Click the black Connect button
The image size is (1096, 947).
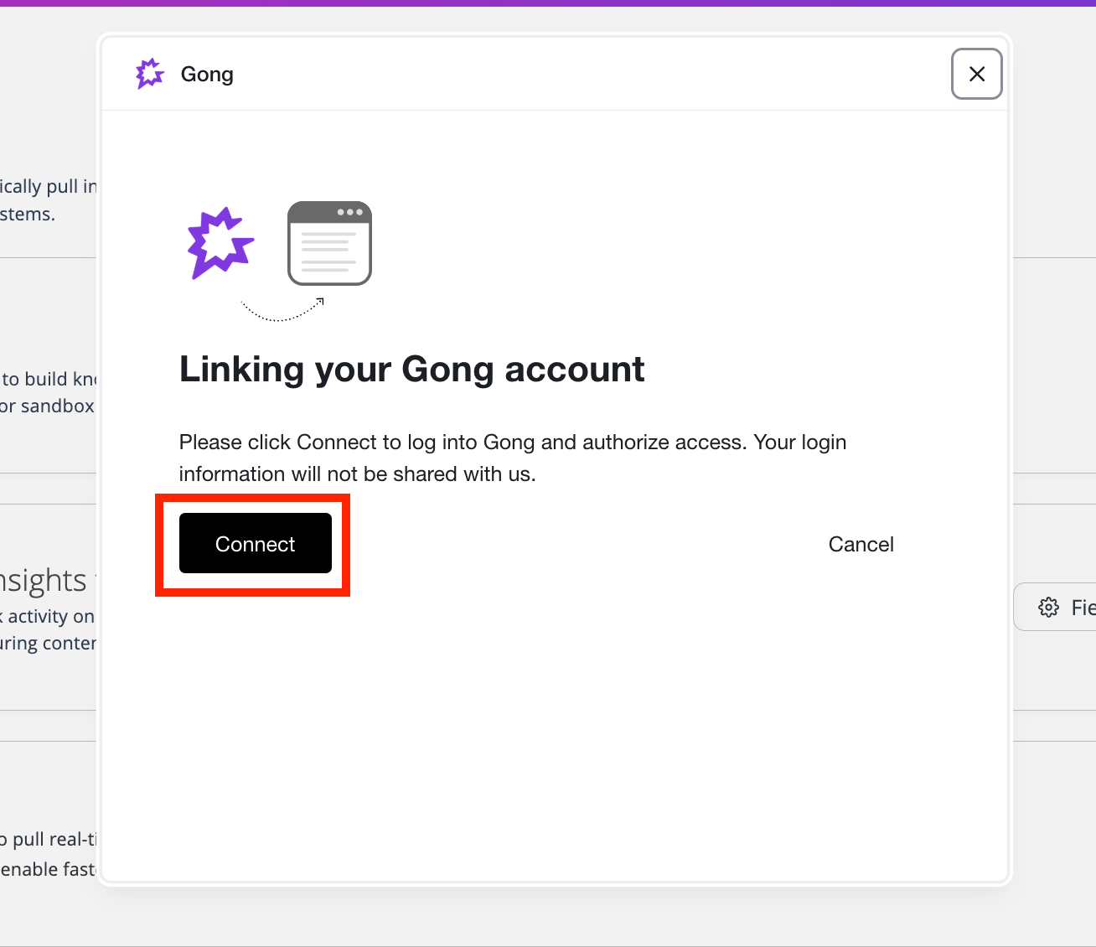pos(255,544)
